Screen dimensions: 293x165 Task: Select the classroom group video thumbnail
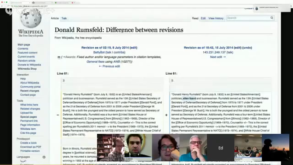[x=248, y=148]
